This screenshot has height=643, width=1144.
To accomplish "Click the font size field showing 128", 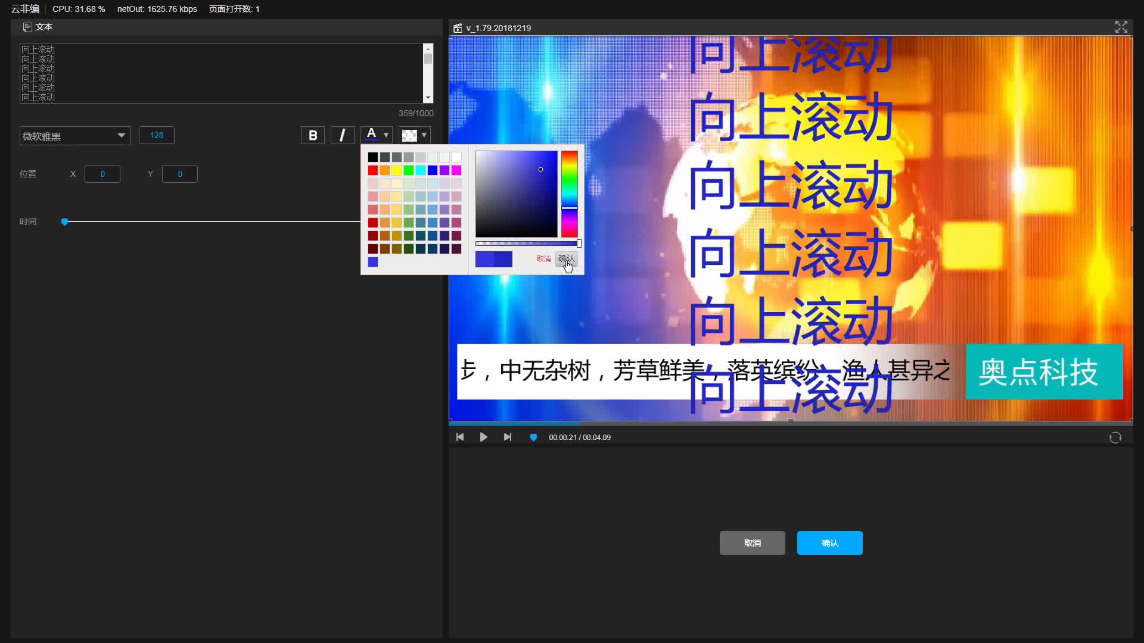I will [x=157, y=135].
